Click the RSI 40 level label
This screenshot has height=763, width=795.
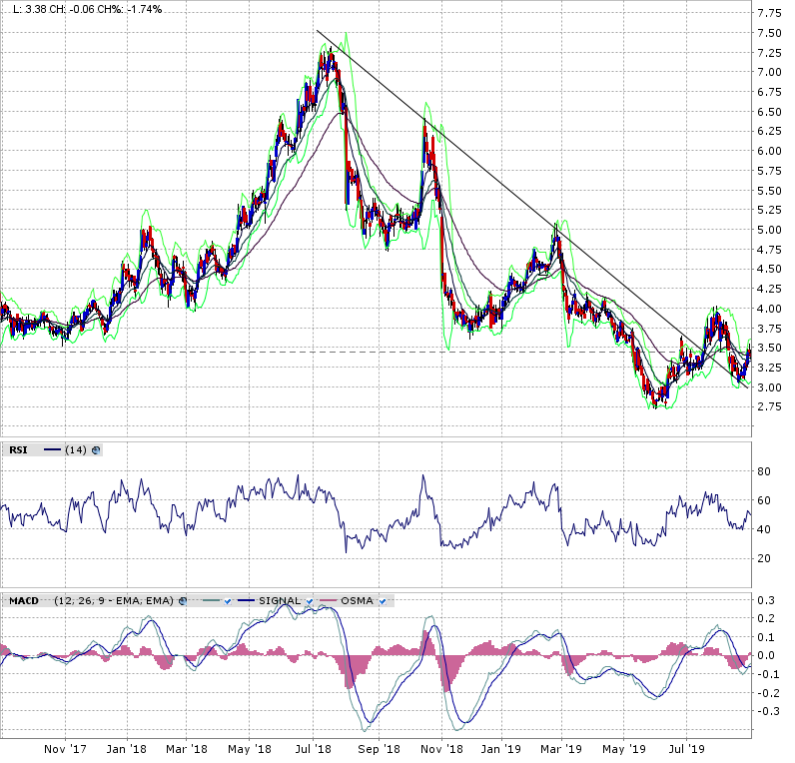[764, 529]
